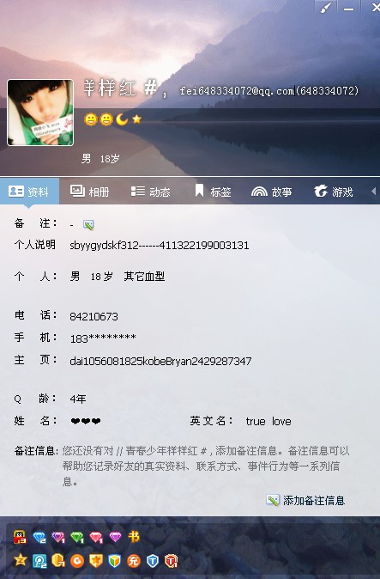Expand more tabs with the left arrow
380x579 pixels.
coord(373,192)
